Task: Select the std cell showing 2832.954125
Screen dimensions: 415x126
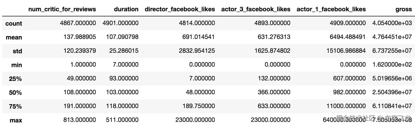Action: click(197, 51)
